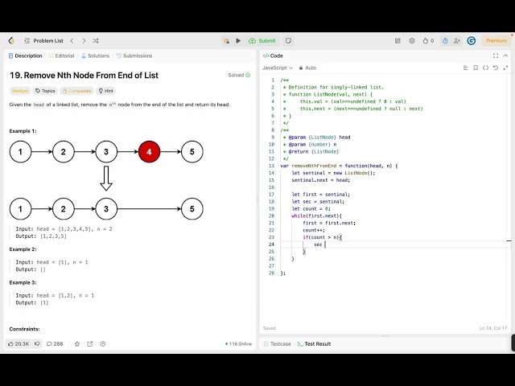Collapse the Code panel chevron
Image resolution: width=515 pixels, height=386 pixels.
506,55
